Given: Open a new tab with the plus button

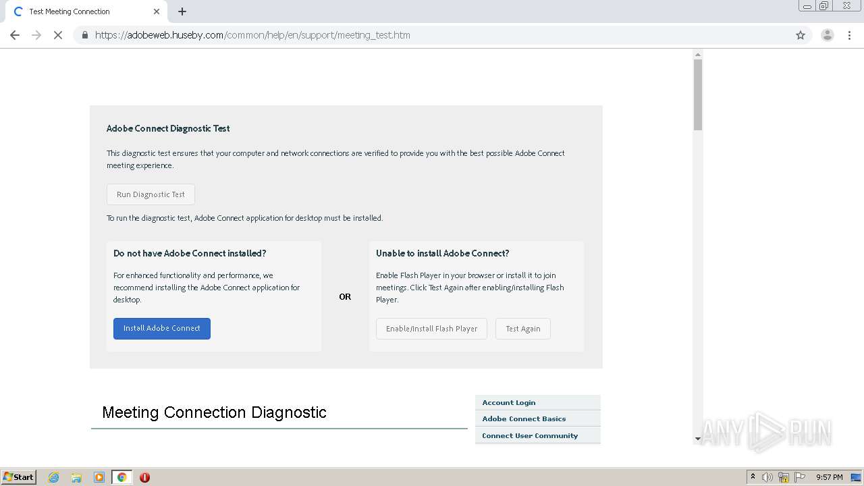Looking at the screenshot, I should coord(182,11).
